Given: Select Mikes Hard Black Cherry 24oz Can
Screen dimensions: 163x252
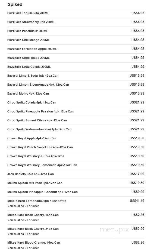Looking at the screenshot, I should click(33, 229).
